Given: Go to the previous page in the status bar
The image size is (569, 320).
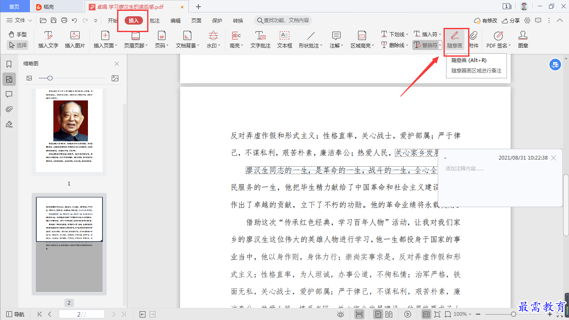Looking at the screenshot, I should click(x=50, y=314).
